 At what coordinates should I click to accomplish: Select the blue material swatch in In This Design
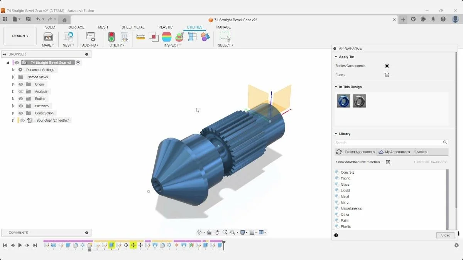point(344,101)
